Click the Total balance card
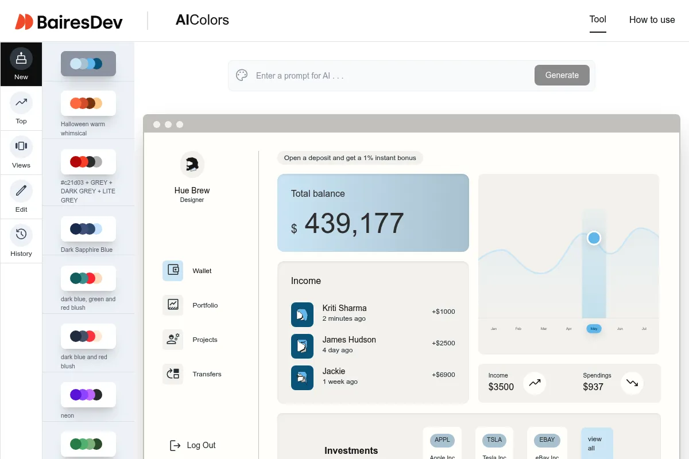Screen dimensions: 689x459 pos(373,213)
